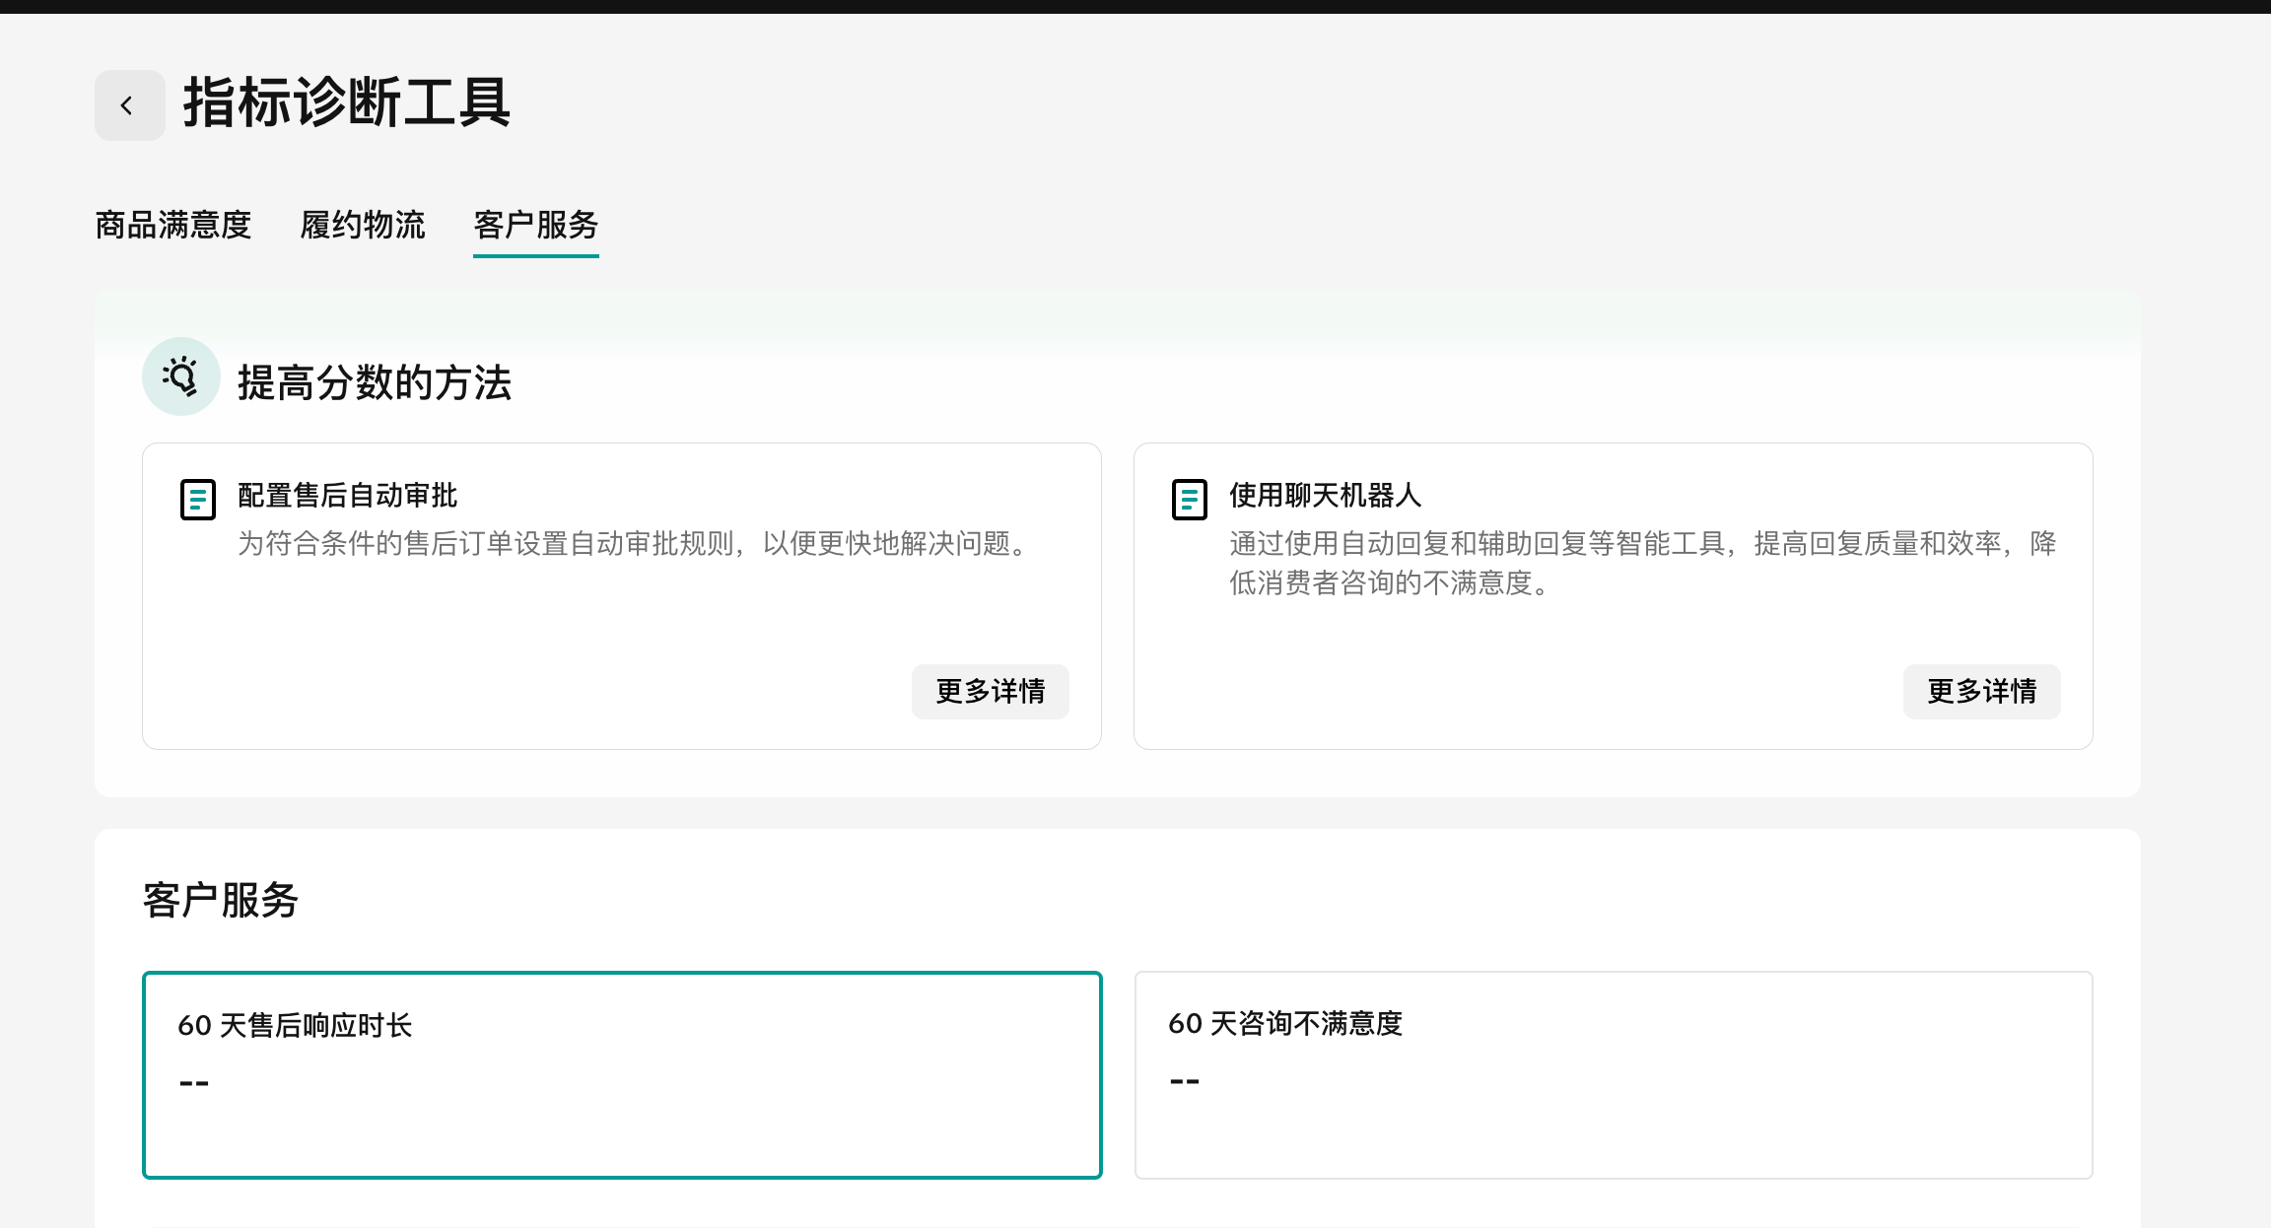Select the 60 天售后响应时长 metric card
This screenshot has width=2271, height=1228.
tap(622, 1074)
